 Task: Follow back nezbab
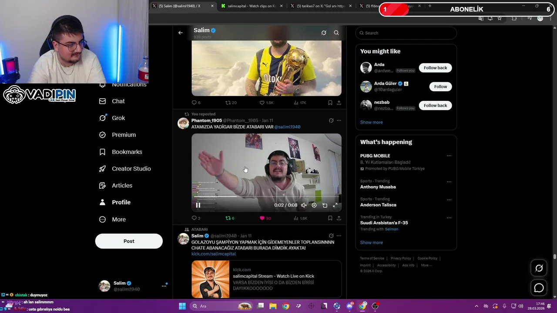435,105
